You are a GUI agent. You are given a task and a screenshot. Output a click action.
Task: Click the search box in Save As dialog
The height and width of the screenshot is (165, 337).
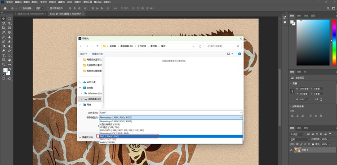pyautogui.click(x=223, y=46)
